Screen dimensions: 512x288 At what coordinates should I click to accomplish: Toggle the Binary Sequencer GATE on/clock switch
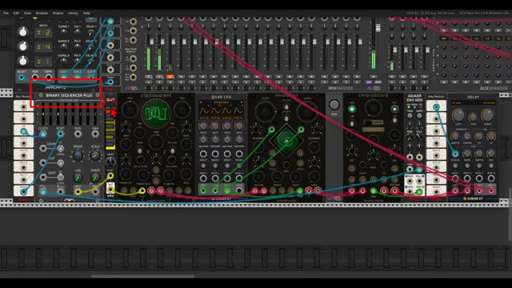click(x=61, y=177)
